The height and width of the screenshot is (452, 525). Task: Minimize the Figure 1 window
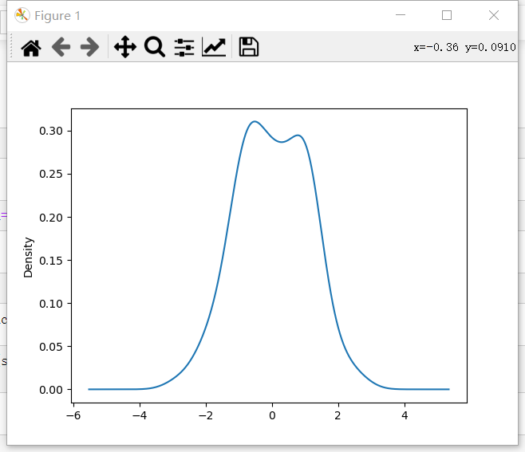point(401,15)
